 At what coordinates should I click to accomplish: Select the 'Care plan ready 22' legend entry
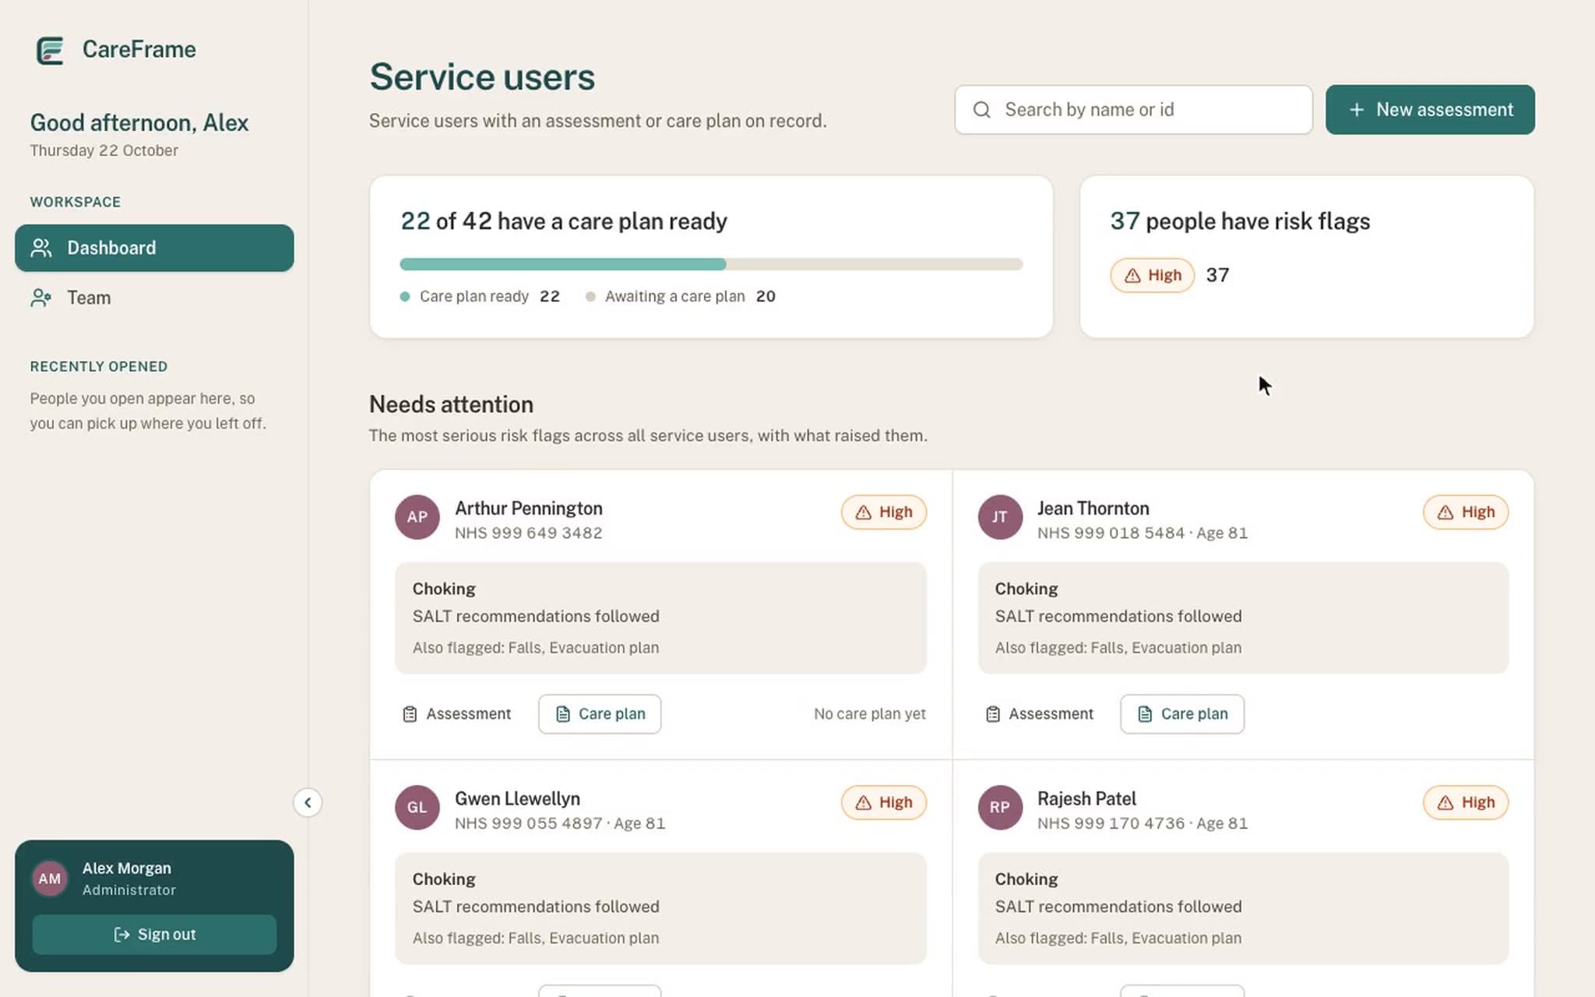tap(480, 296)
